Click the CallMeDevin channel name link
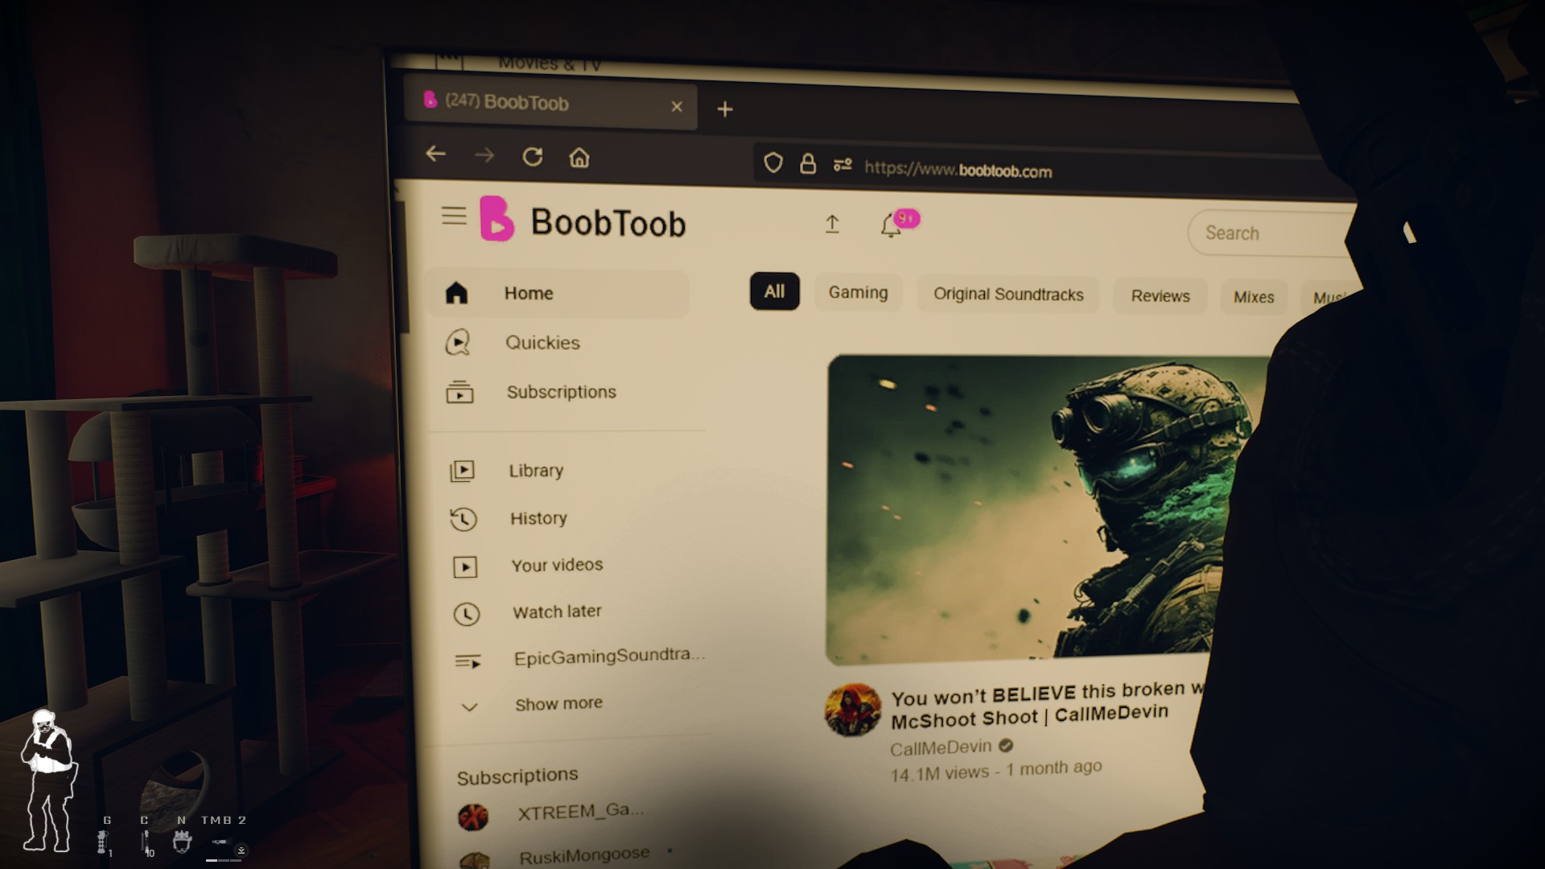Screen dimensions: 1545x869 [x=940, y=748]
